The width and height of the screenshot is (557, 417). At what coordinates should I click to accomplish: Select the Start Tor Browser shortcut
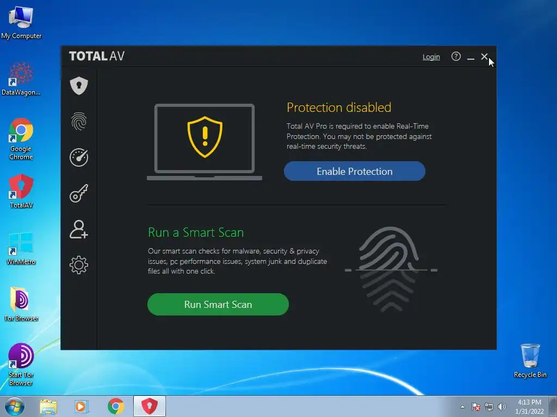21,364
